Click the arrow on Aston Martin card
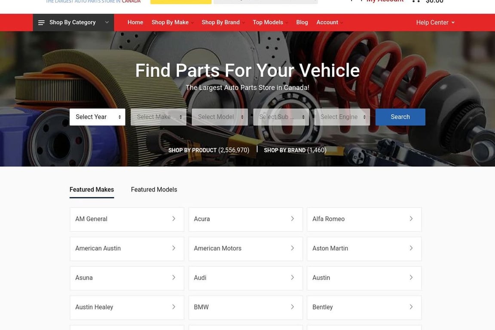 tap(411, 248)
